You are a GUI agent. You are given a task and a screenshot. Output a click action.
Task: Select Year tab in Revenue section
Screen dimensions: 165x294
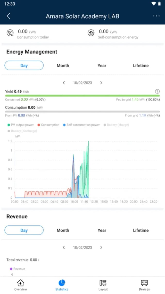click(102, 230)
